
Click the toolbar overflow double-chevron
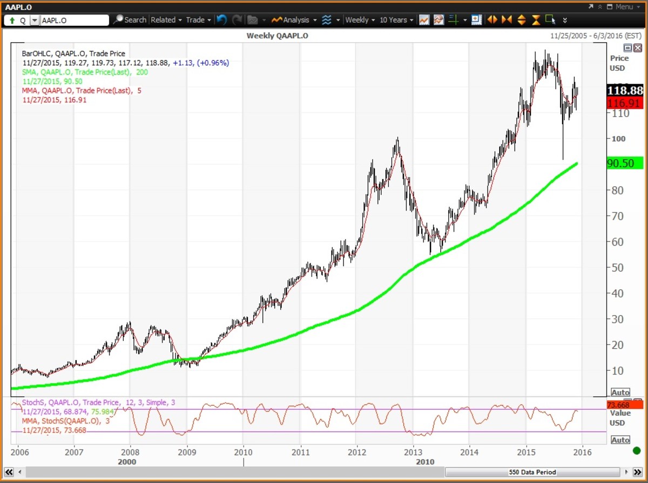point(565,20)
